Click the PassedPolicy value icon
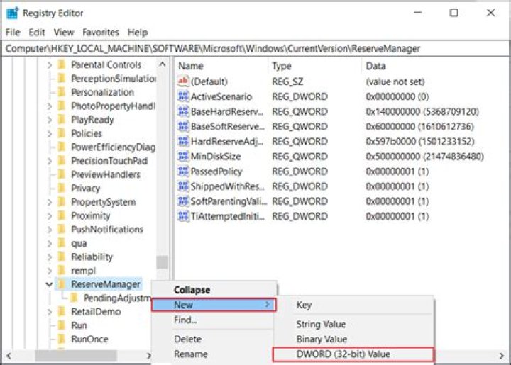The height and width of the screenshot is (365, 511). click(183, 171)
